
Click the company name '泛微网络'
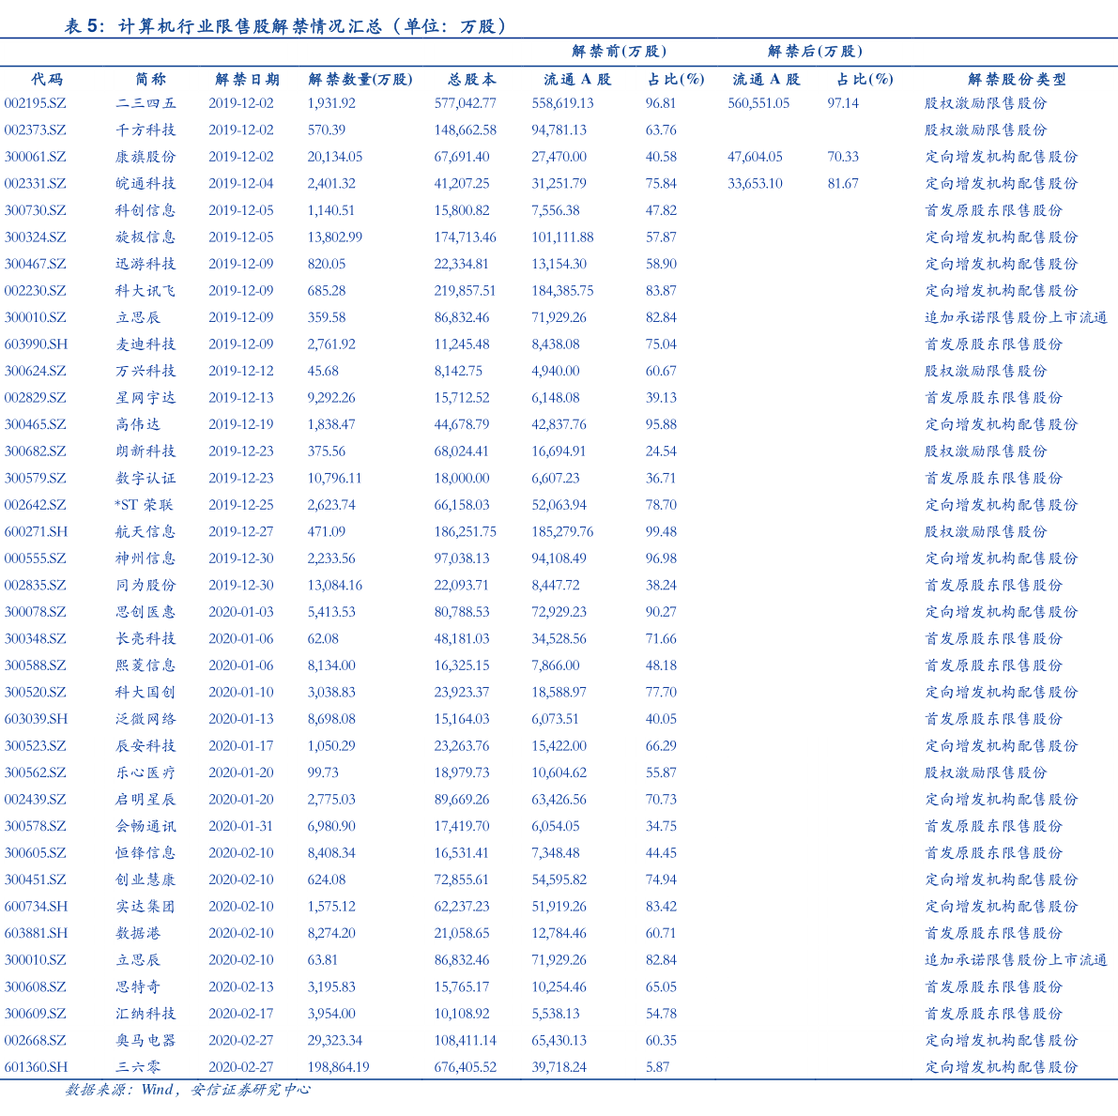145,719
